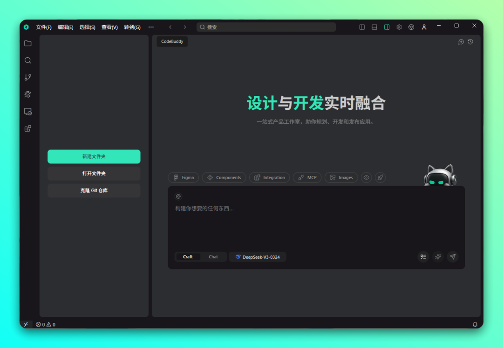Expand the more menus ellipsis

[151, 27]
